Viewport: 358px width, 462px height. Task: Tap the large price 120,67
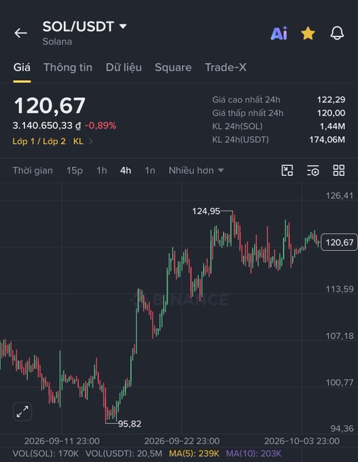point(50,106)
